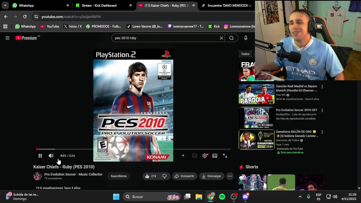Open the browser tab search dropdown arrow

pos(5,5)
